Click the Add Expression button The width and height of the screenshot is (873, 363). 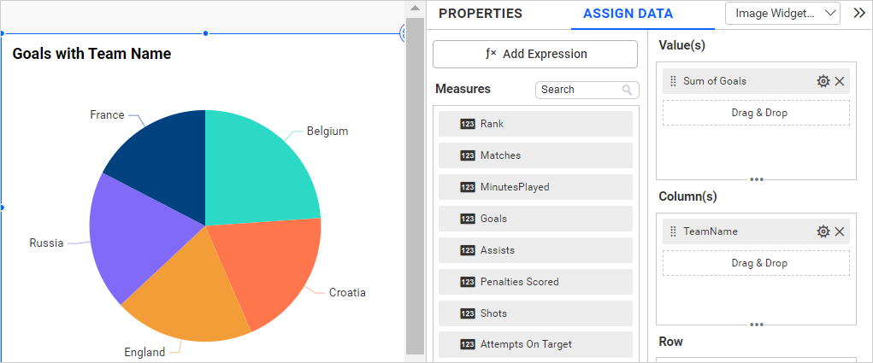pos(535,54)
